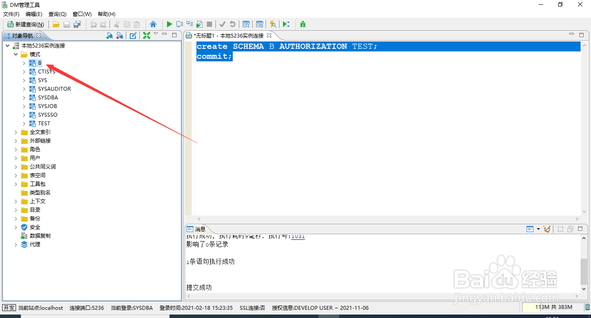Click the editor horizontal scrollbar right arrow
Viewport: 591px width, 318px height.
point(577,219)
